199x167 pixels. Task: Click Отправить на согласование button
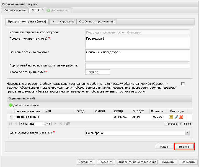(137, 162)
